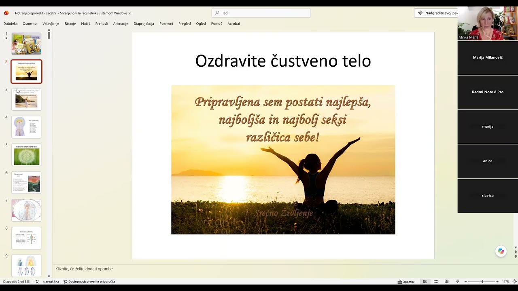Switch to the Prehodi tab
The height and width of the screenshot is (291, 518).
[x=102, y=23]
